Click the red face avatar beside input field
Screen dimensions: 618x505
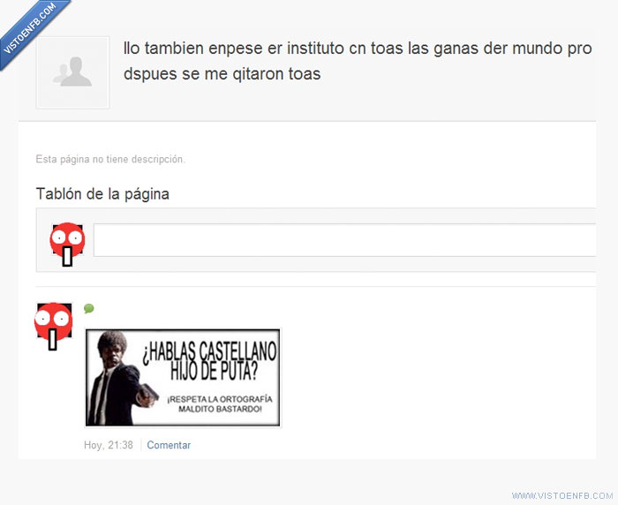pyautogui.click(x=67, y=245)
